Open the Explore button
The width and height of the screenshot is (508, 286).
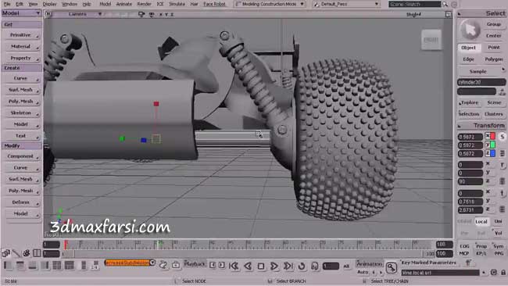(x=469, y=102)
